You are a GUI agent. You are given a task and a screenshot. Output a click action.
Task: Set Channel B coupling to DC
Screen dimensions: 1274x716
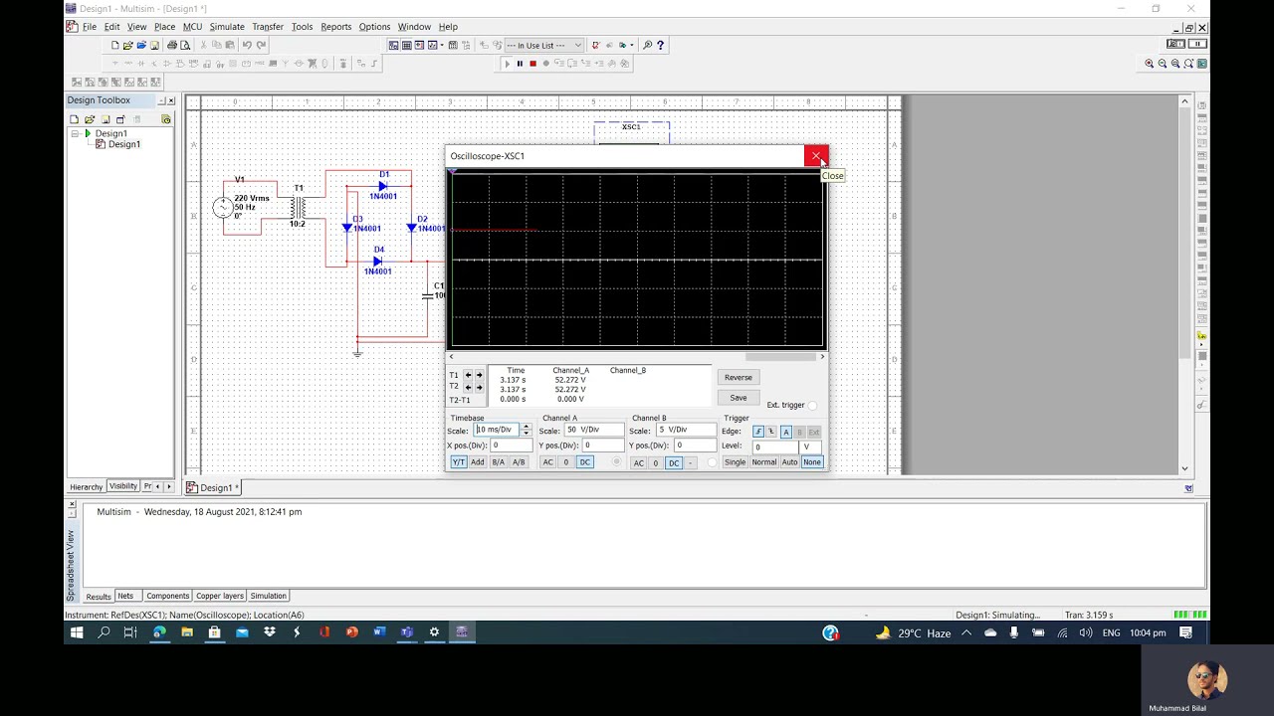(x=674, y=463)
